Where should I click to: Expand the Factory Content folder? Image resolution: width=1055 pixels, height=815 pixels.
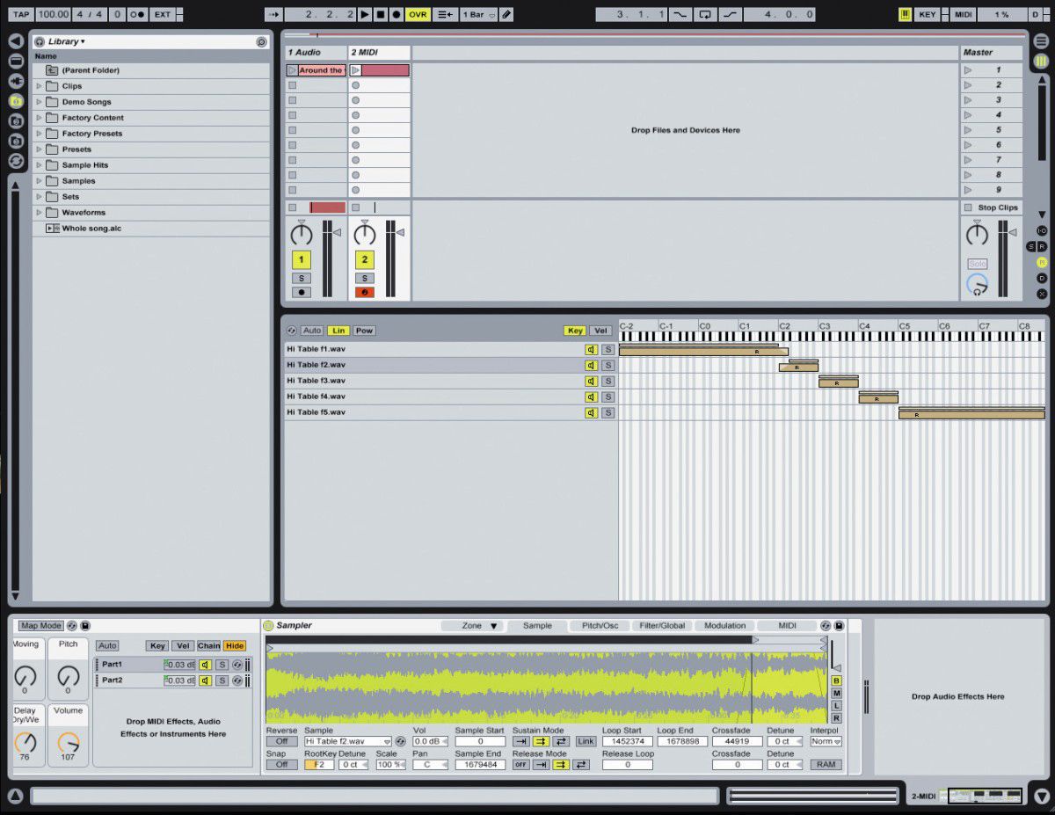[x=39, y=117]
